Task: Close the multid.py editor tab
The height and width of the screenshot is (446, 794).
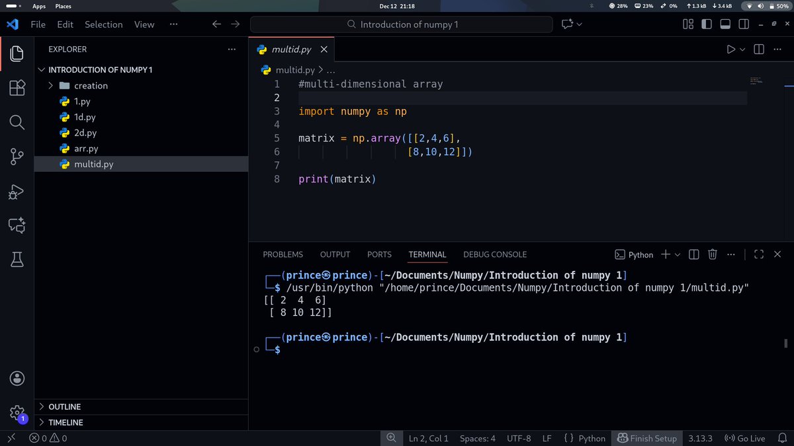Action: pos(324,50)
